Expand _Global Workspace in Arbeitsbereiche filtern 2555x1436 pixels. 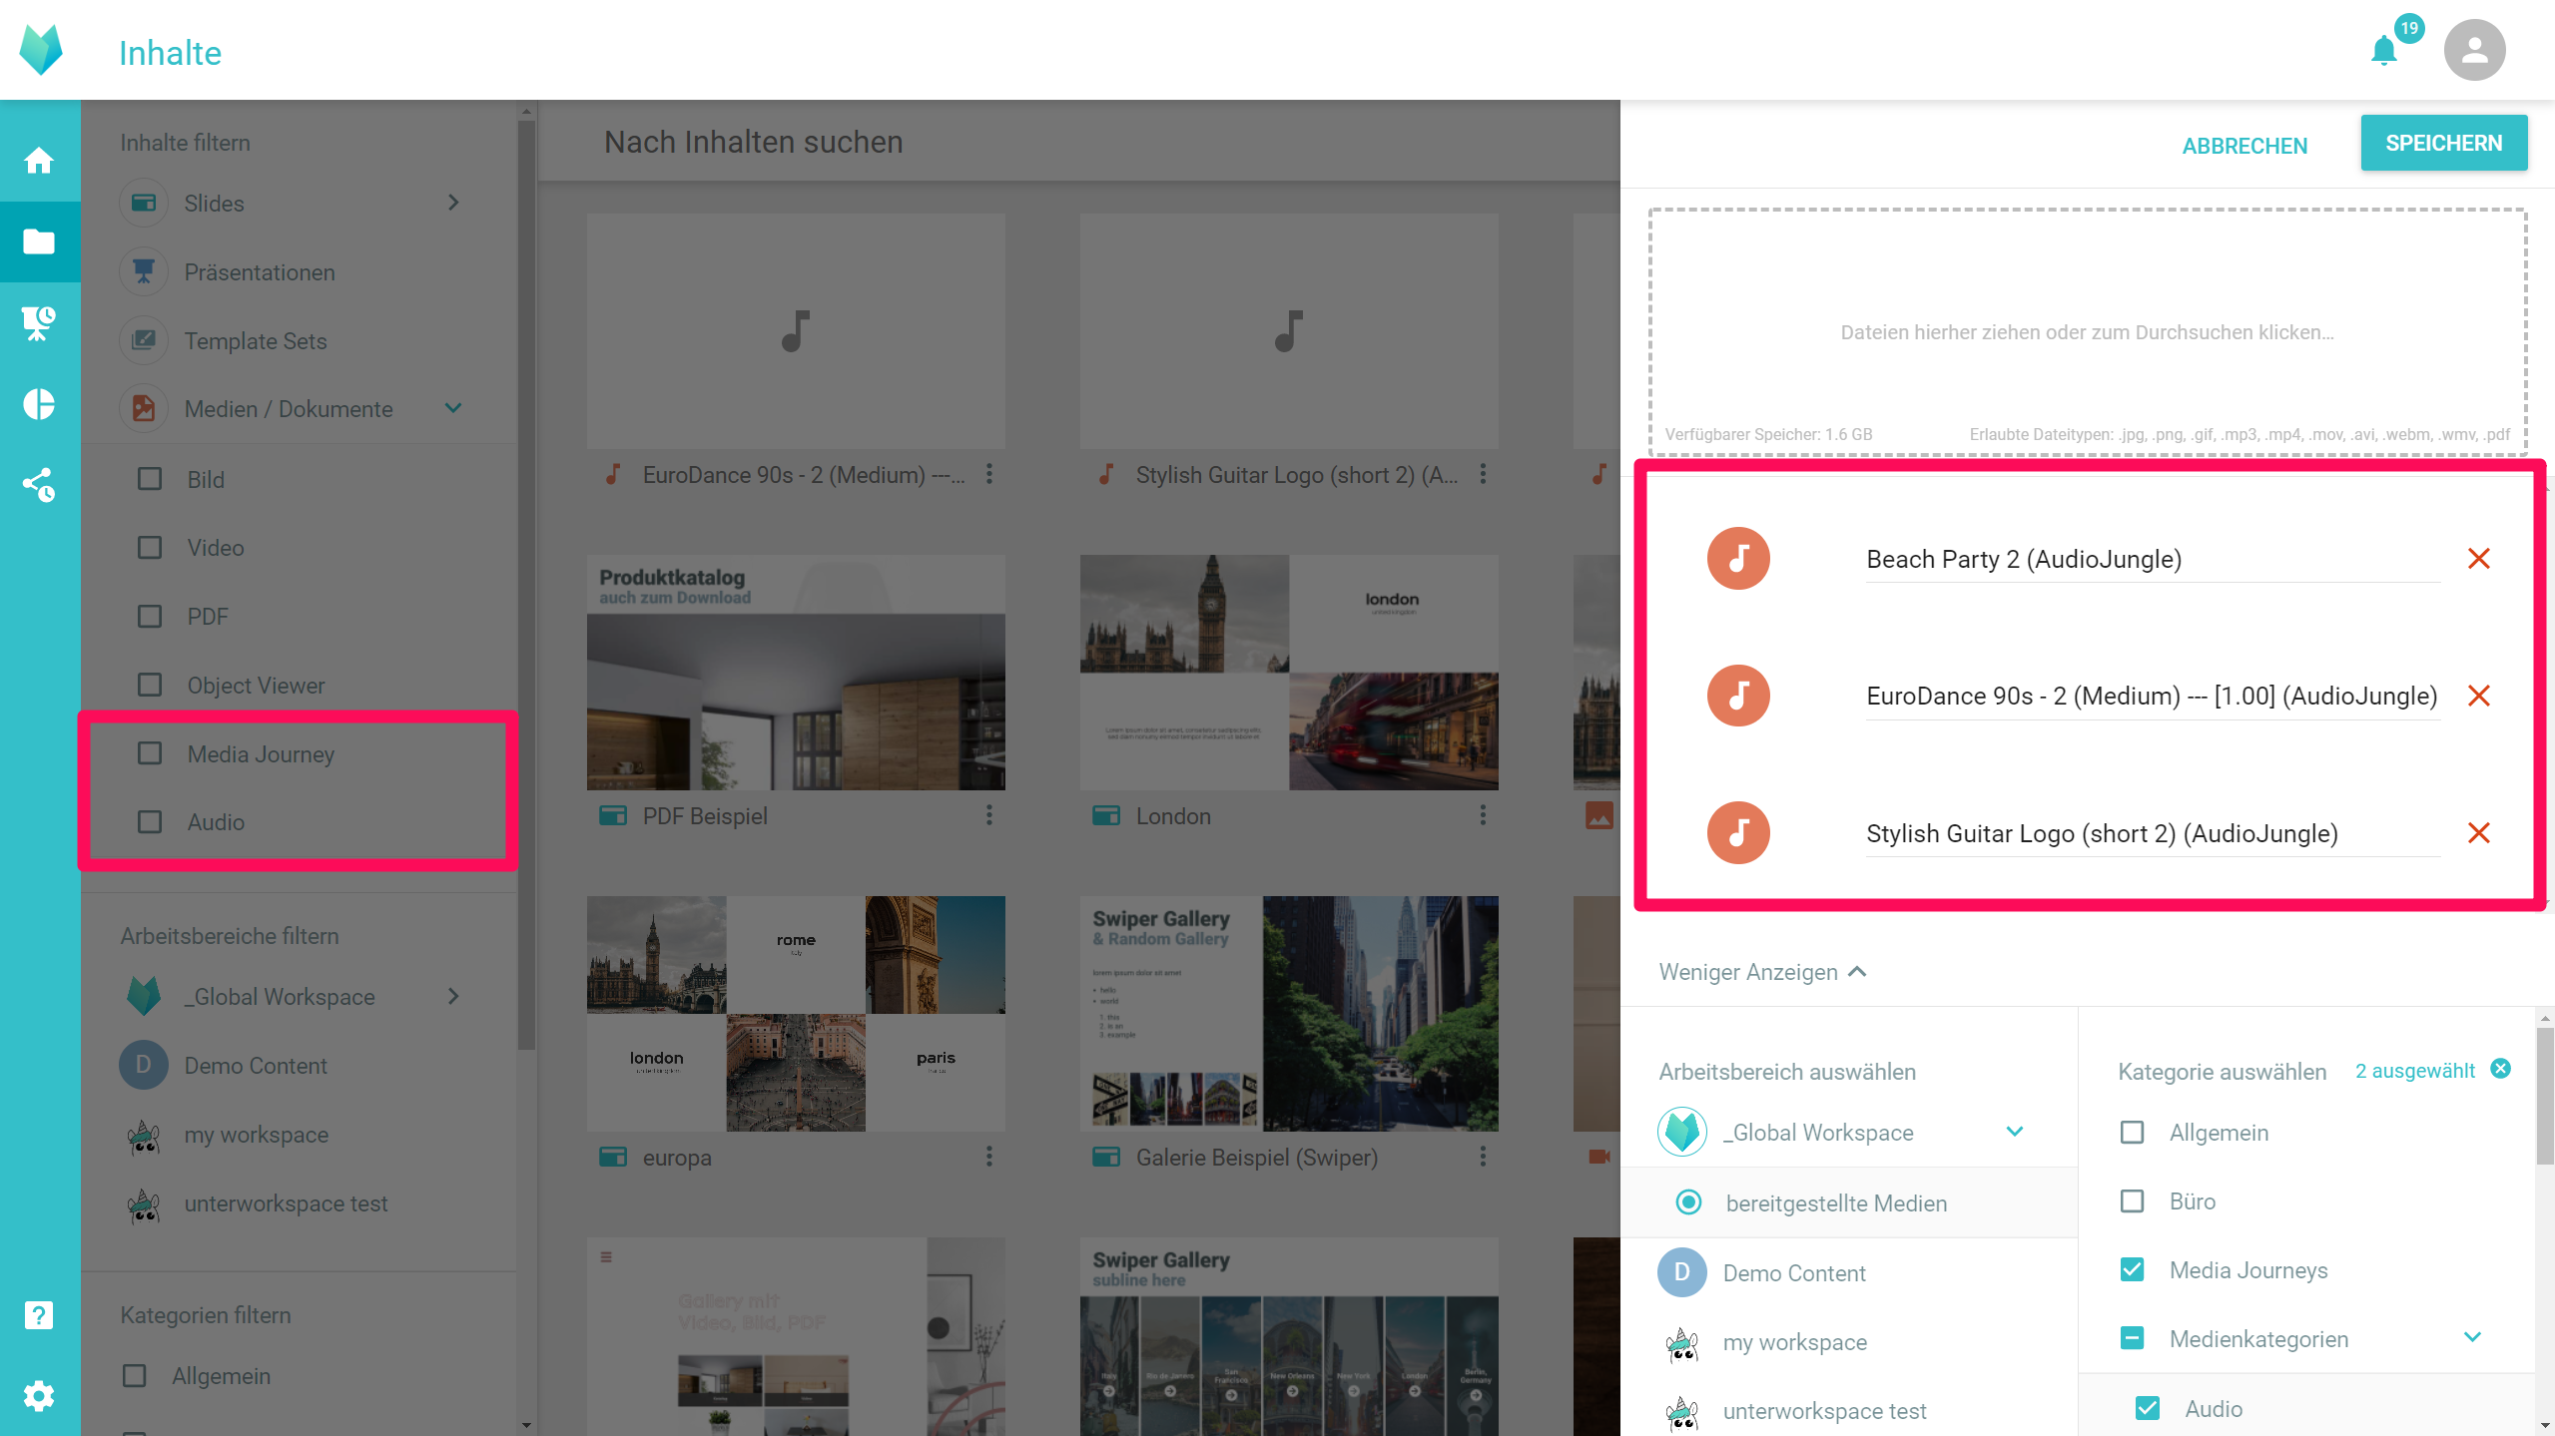tap(453, 996)
